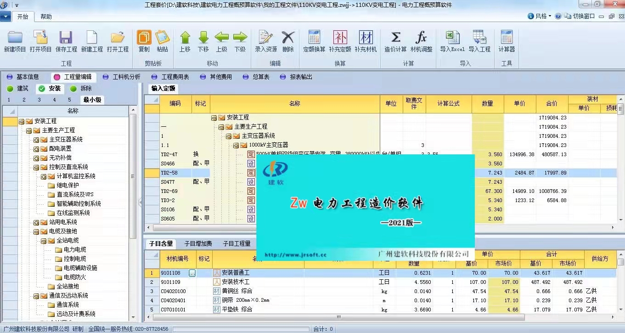Click the help question mark icon
Viewport: 625px width, 333px height.
(x=558, y=16)
